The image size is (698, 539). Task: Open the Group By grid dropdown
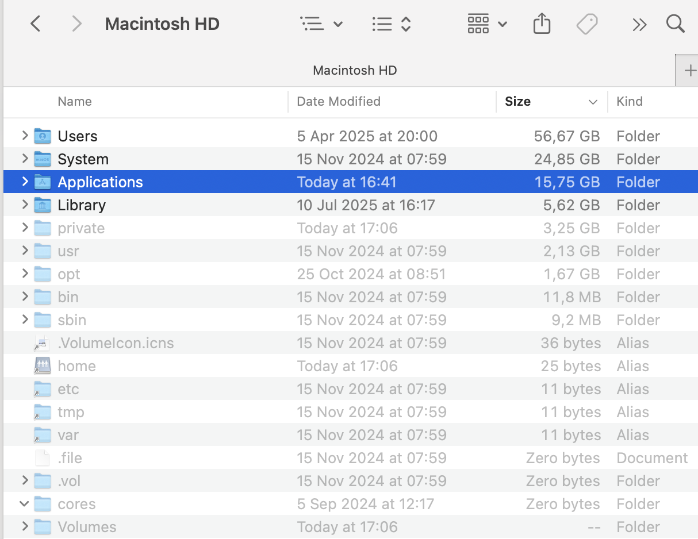pos(486,24)
